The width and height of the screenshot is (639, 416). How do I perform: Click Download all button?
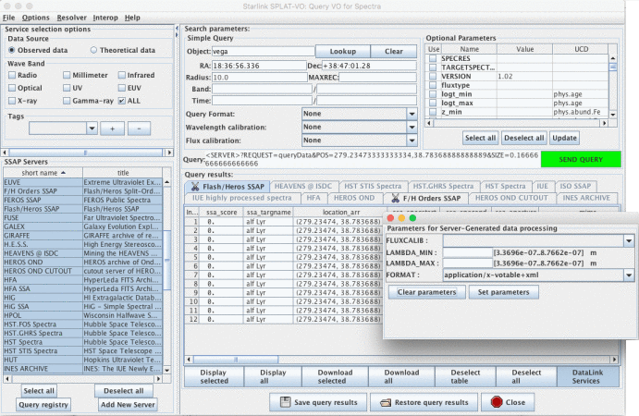click(401, 376)
